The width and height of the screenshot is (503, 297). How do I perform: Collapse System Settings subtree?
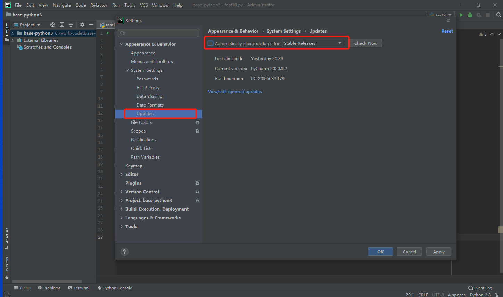127,70
